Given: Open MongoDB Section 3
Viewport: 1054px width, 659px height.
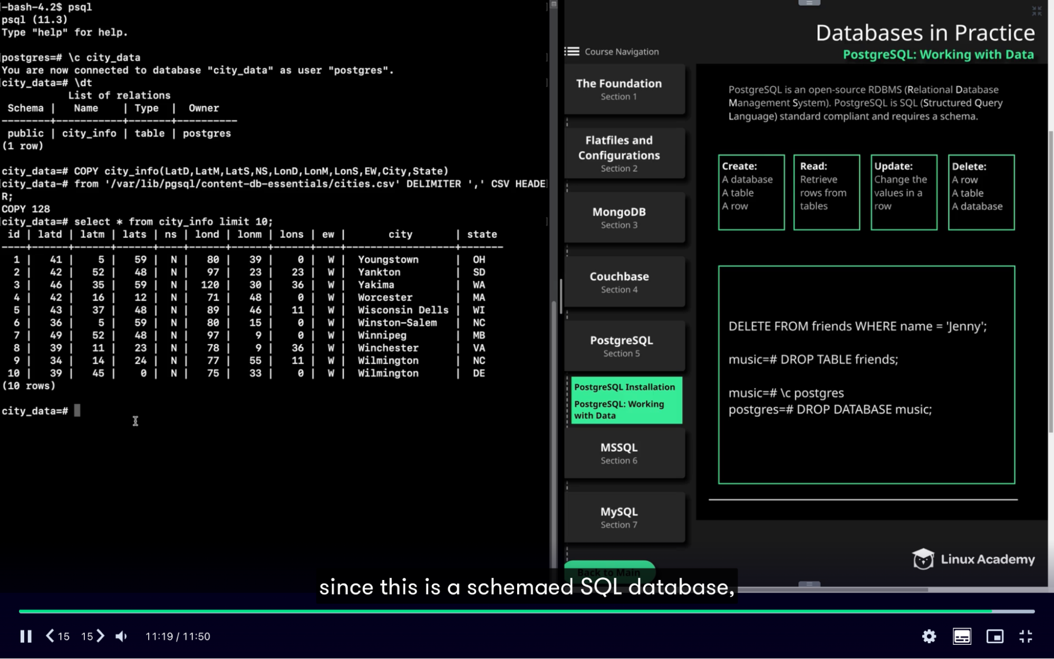Looking at the screenshot, I should (x=624, y=217).
